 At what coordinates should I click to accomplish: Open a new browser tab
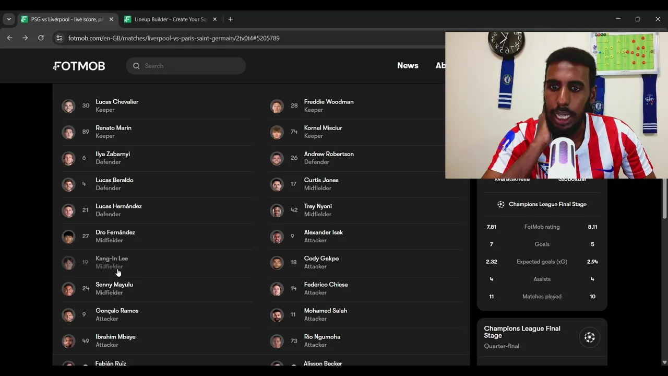(x=231, y=19)
